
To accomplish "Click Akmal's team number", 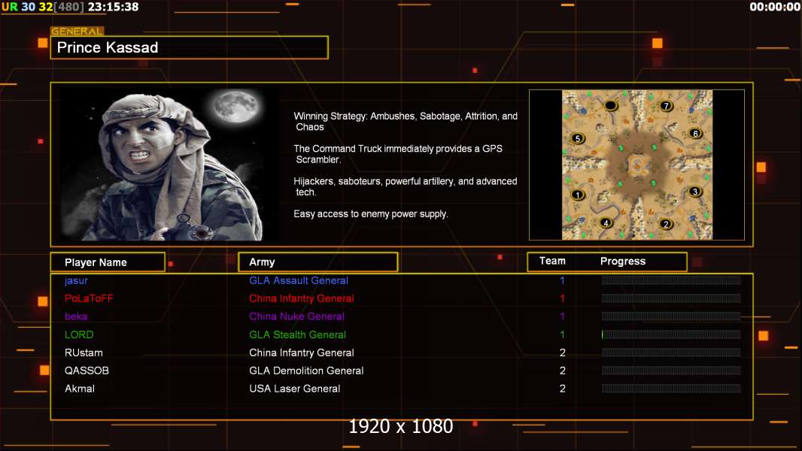I will (x=562, y=389).
